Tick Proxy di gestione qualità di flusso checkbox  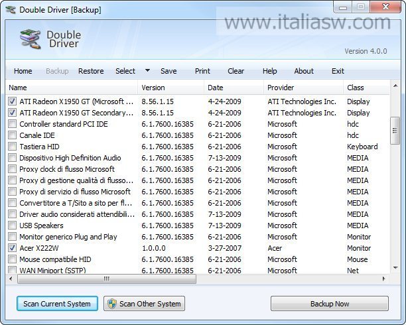(12, 180)
